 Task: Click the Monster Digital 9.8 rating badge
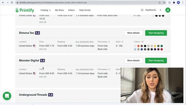[42, 61]
